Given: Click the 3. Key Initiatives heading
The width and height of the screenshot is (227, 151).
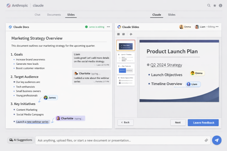Looking at the screenshot, I should click(23, 104).
